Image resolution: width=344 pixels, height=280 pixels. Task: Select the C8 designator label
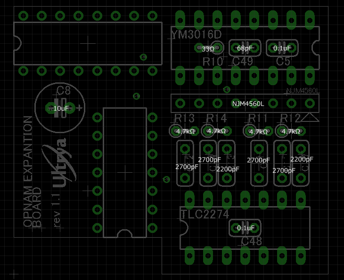[x=64, y=90]
